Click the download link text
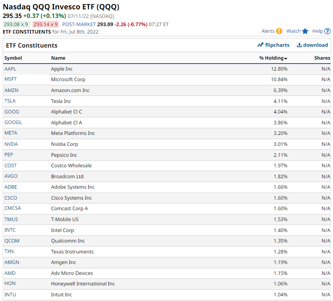This screenshot has width=333, height=301. [315, 45]
